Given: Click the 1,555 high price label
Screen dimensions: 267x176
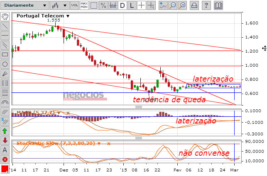Looking at the screenshot, I should (x=54, y=20).
